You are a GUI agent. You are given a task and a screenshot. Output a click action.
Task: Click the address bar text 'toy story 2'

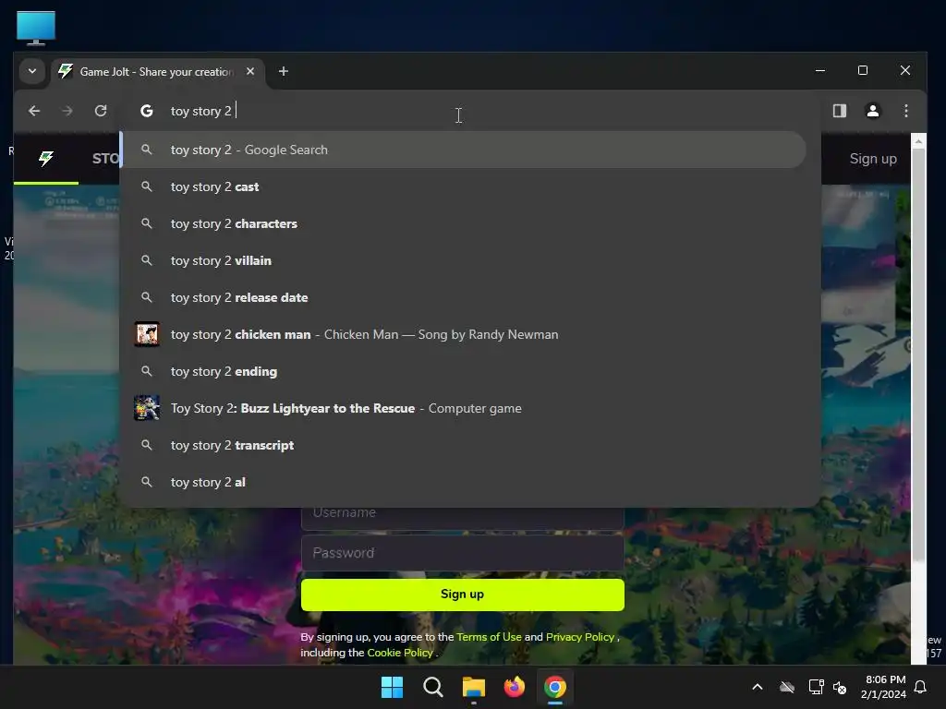point(200,111)
